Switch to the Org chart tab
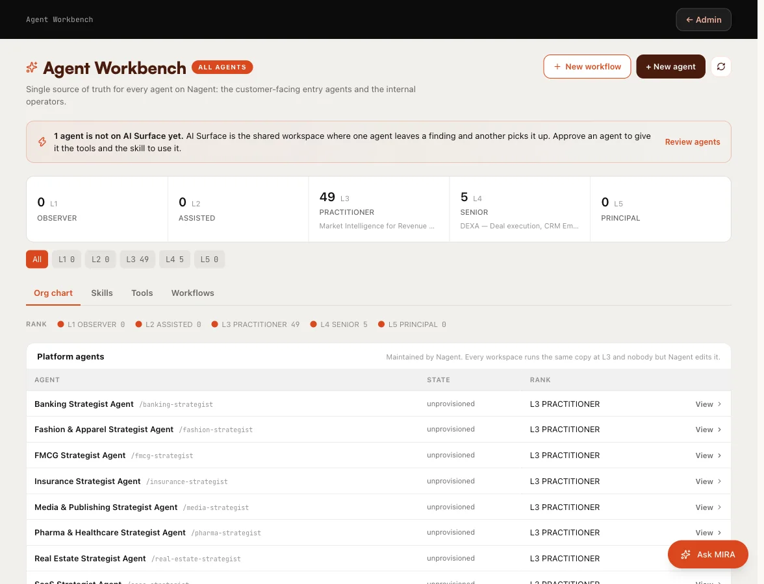Image resolution: width=764 pixels, height=584 pixels. (x=53, y=293)
